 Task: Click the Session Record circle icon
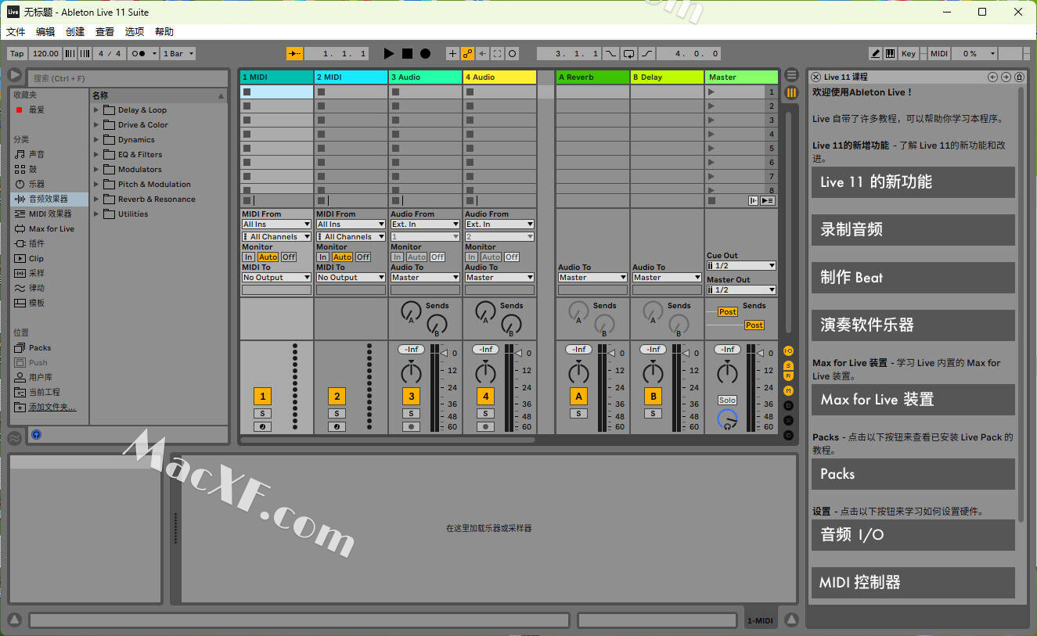coord(512,53)
